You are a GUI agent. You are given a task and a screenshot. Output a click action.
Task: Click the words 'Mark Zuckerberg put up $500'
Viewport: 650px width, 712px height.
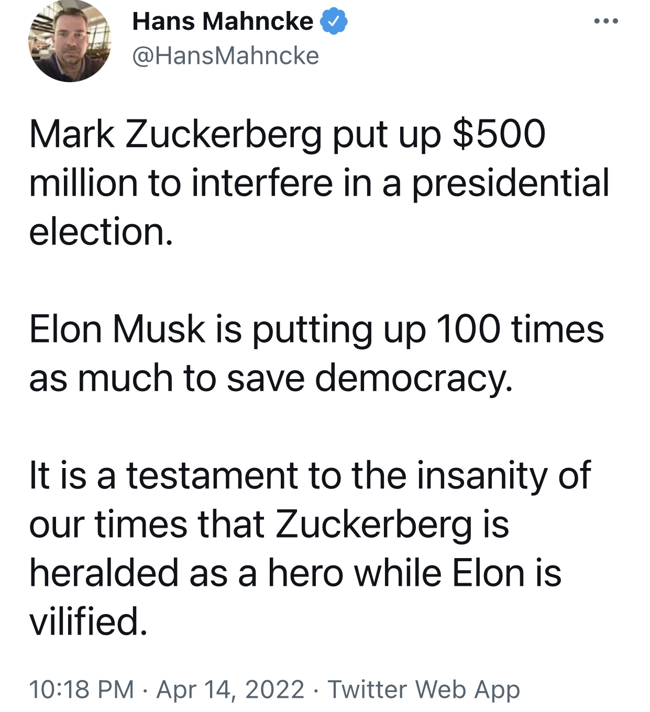coord(287,135)
